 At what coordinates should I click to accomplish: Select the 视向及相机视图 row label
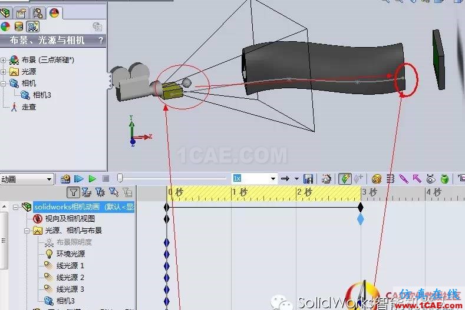click(70, 219)
